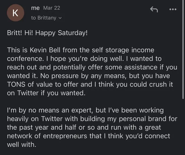185x155 pixels.
Task: Tap the brown K sender avatar
Action: (16, 13)
